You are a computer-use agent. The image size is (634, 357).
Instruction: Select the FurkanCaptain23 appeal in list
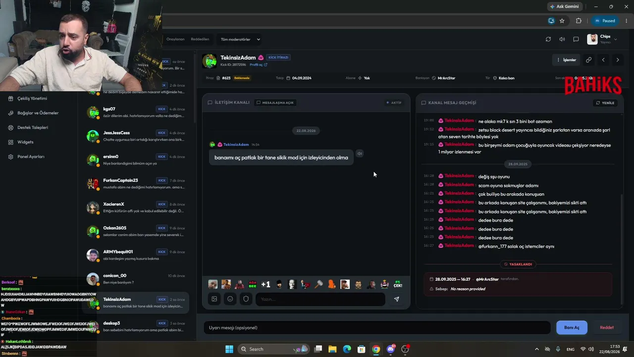tap(136, 184)
